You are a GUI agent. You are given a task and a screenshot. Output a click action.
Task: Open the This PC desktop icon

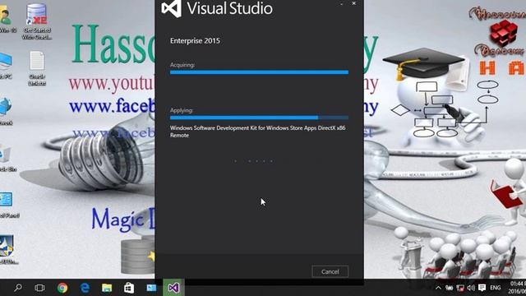tap(6, 66)
